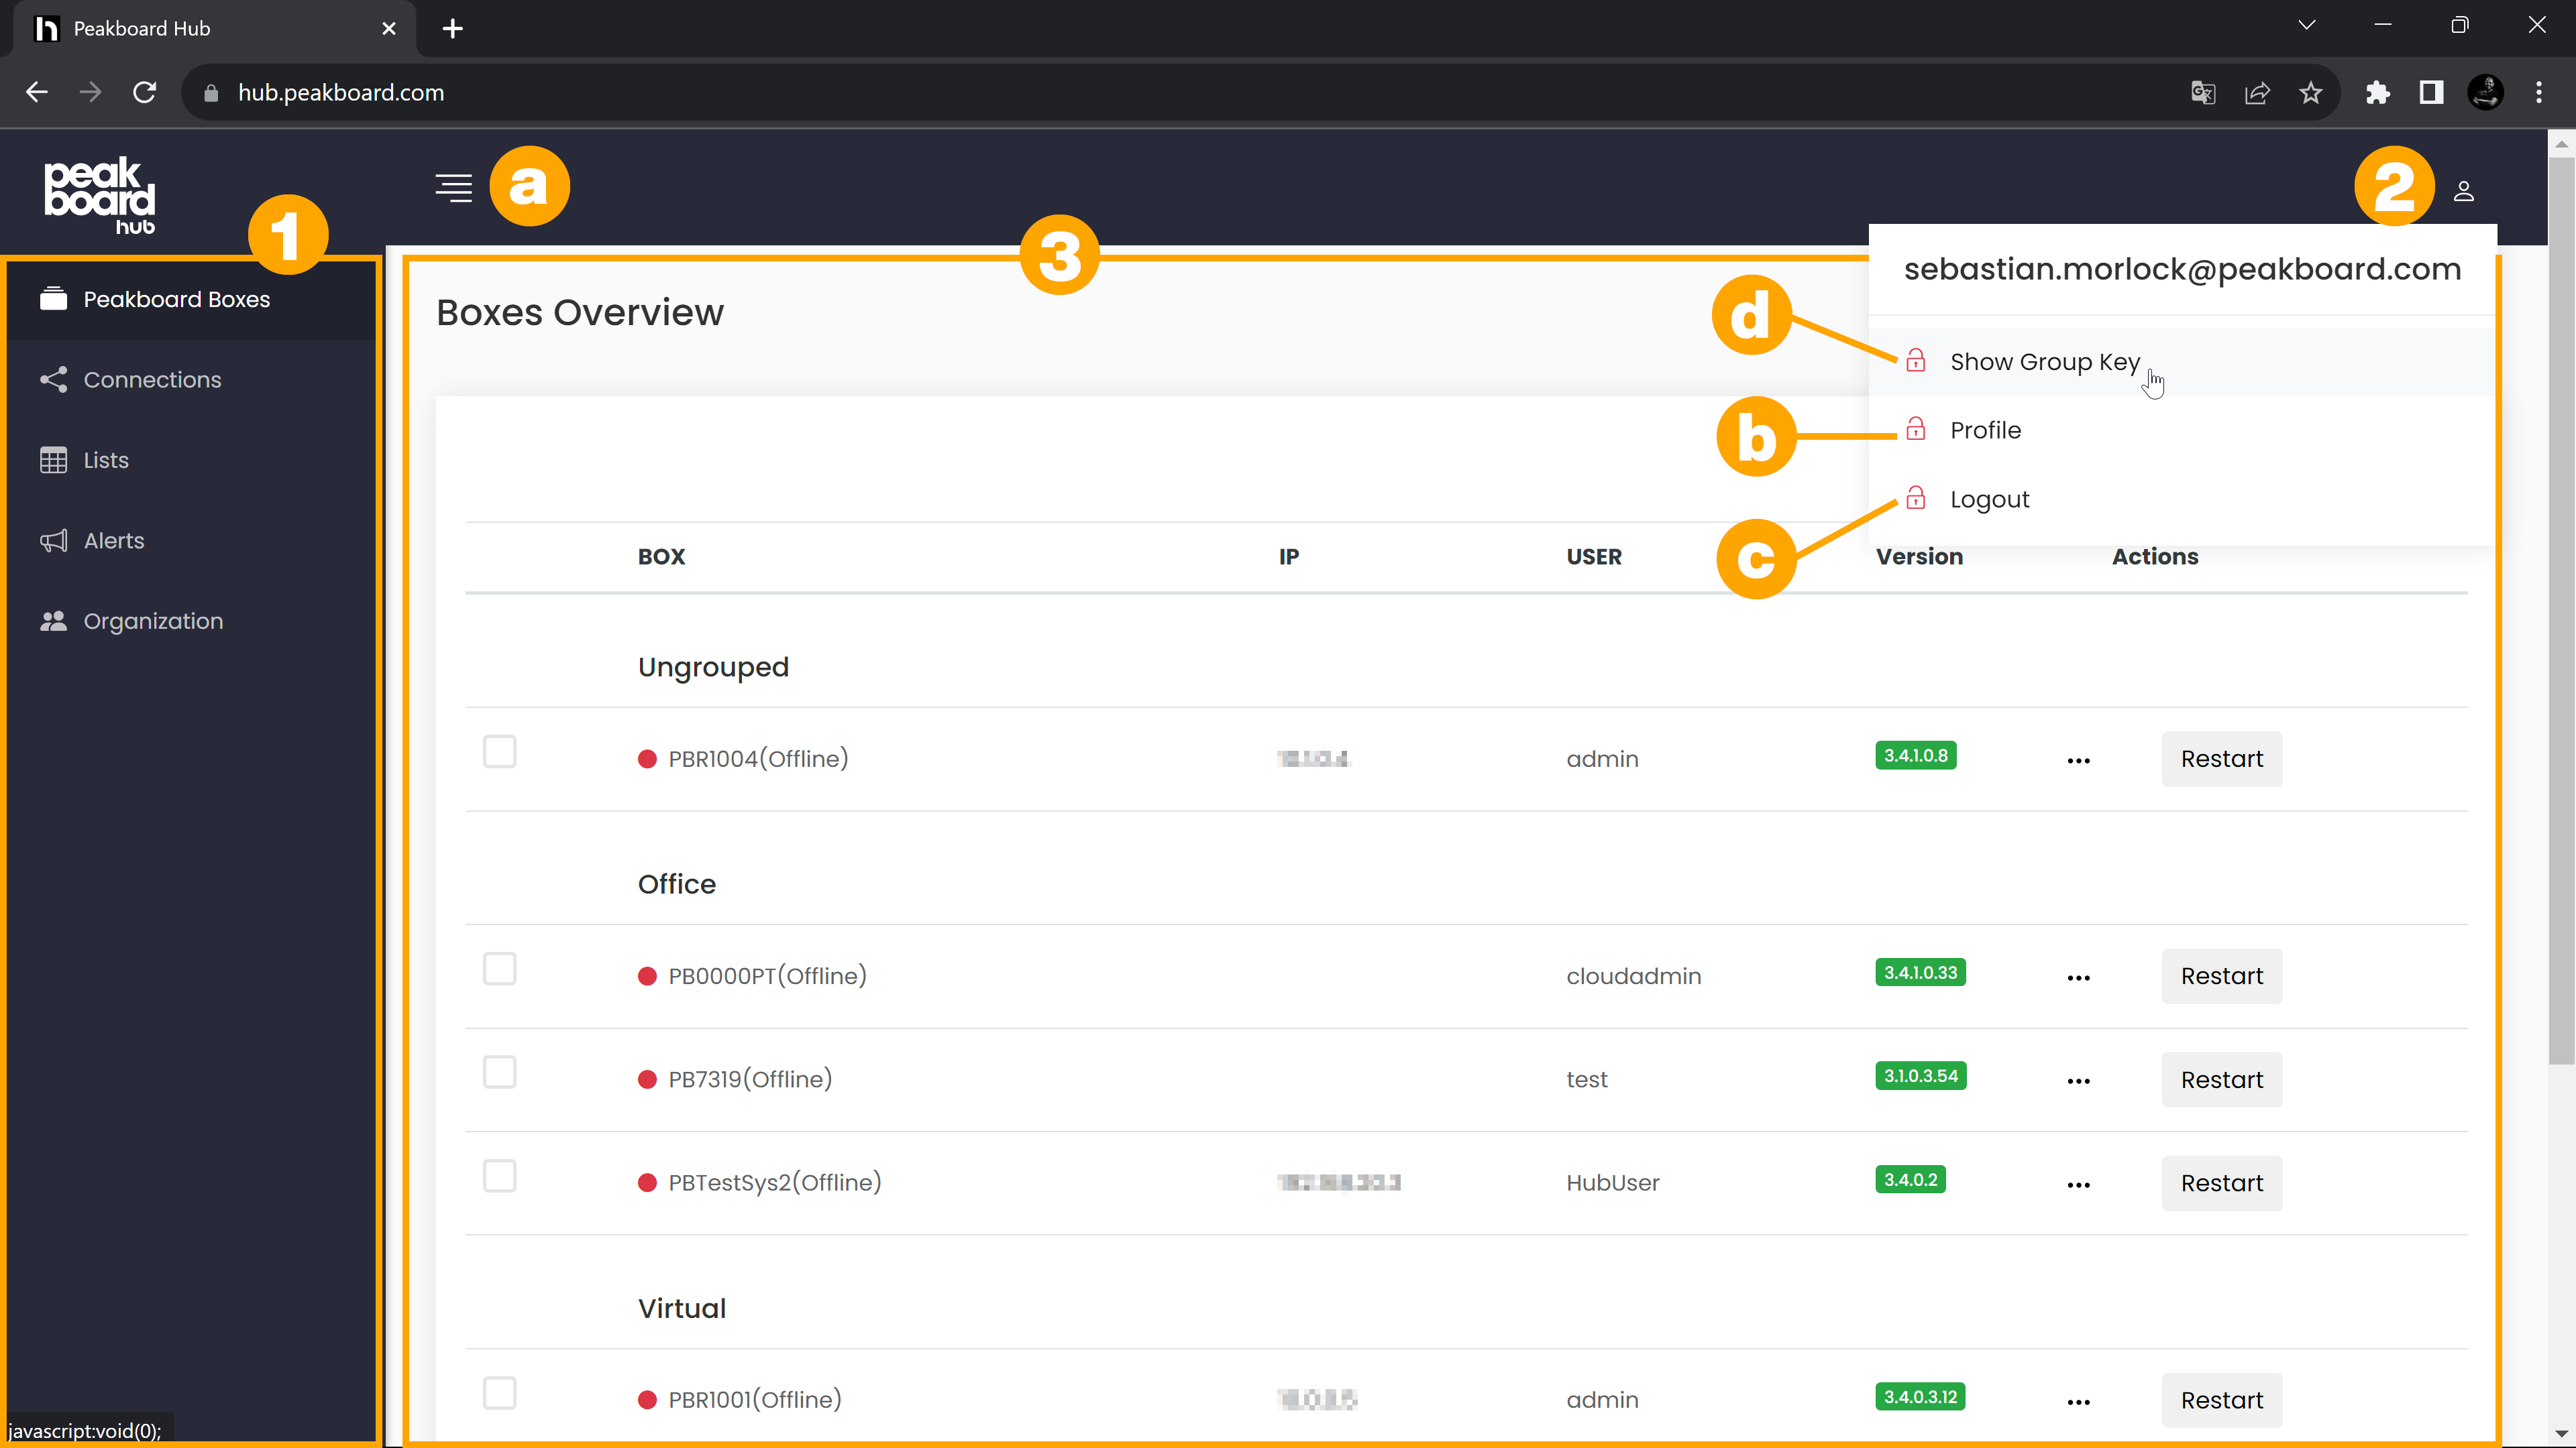This screenshot has width=2576, height=1448.
Task: Restart the PBR1001 box
Action: click(2221, 1400)
